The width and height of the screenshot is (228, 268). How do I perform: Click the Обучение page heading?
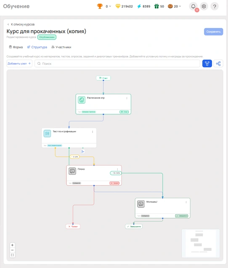coord(16,6)
